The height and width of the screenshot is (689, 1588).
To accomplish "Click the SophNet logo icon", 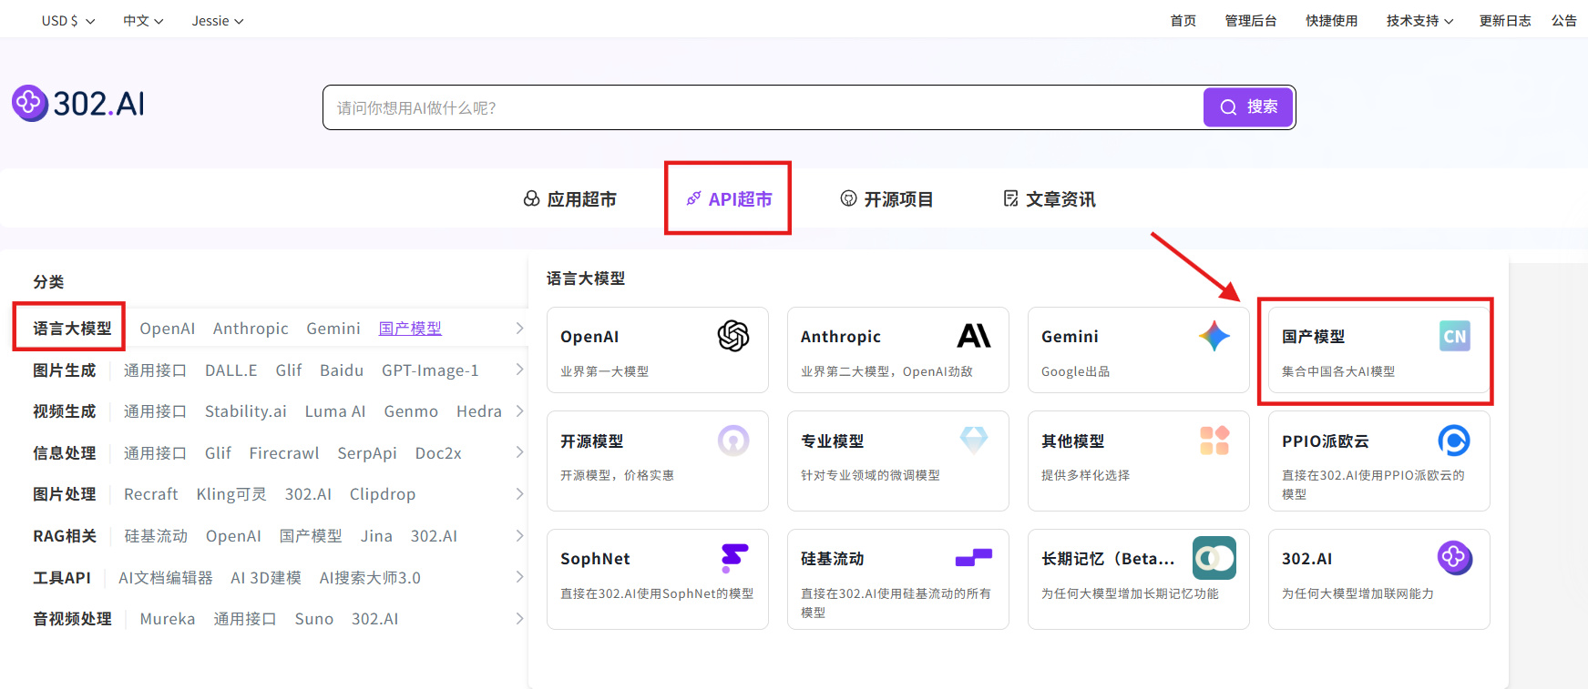I will tap(734, 558).
